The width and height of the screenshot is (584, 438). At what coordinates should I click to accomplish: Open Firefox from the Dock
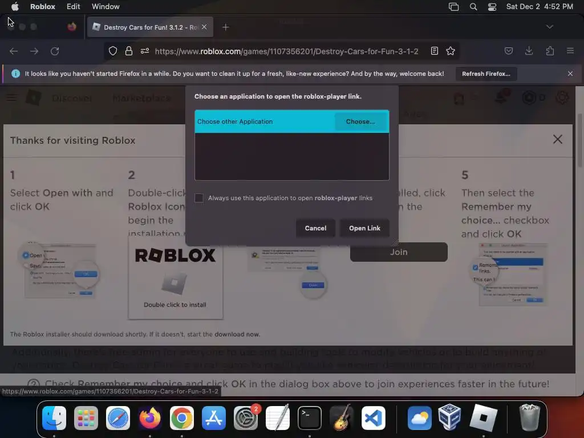150,418
